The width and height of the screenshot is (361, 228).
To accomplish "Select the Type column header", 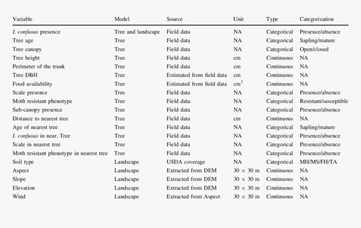I will click(272, 19).
